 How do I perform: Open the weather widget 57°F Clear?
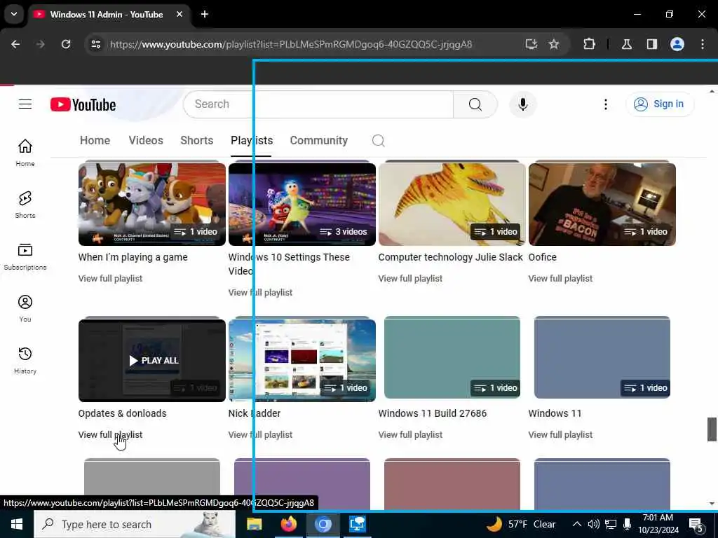[x=521, y=524]
